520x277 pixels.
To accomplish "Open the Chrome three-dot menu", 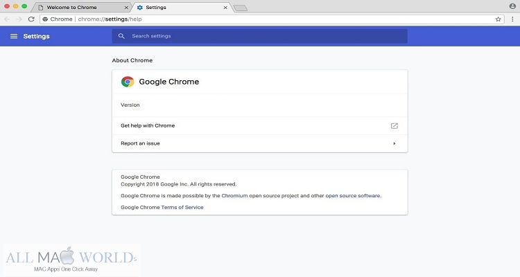I will [x=512, y=19].
